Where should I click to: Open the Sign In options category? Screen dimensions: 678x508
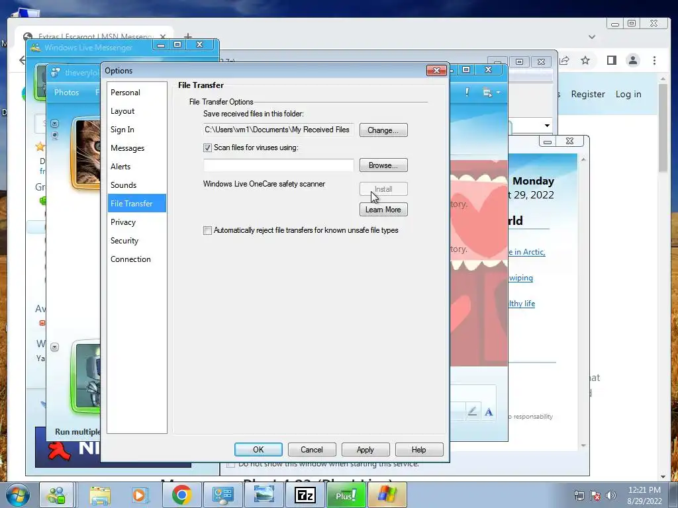[136, 130]
